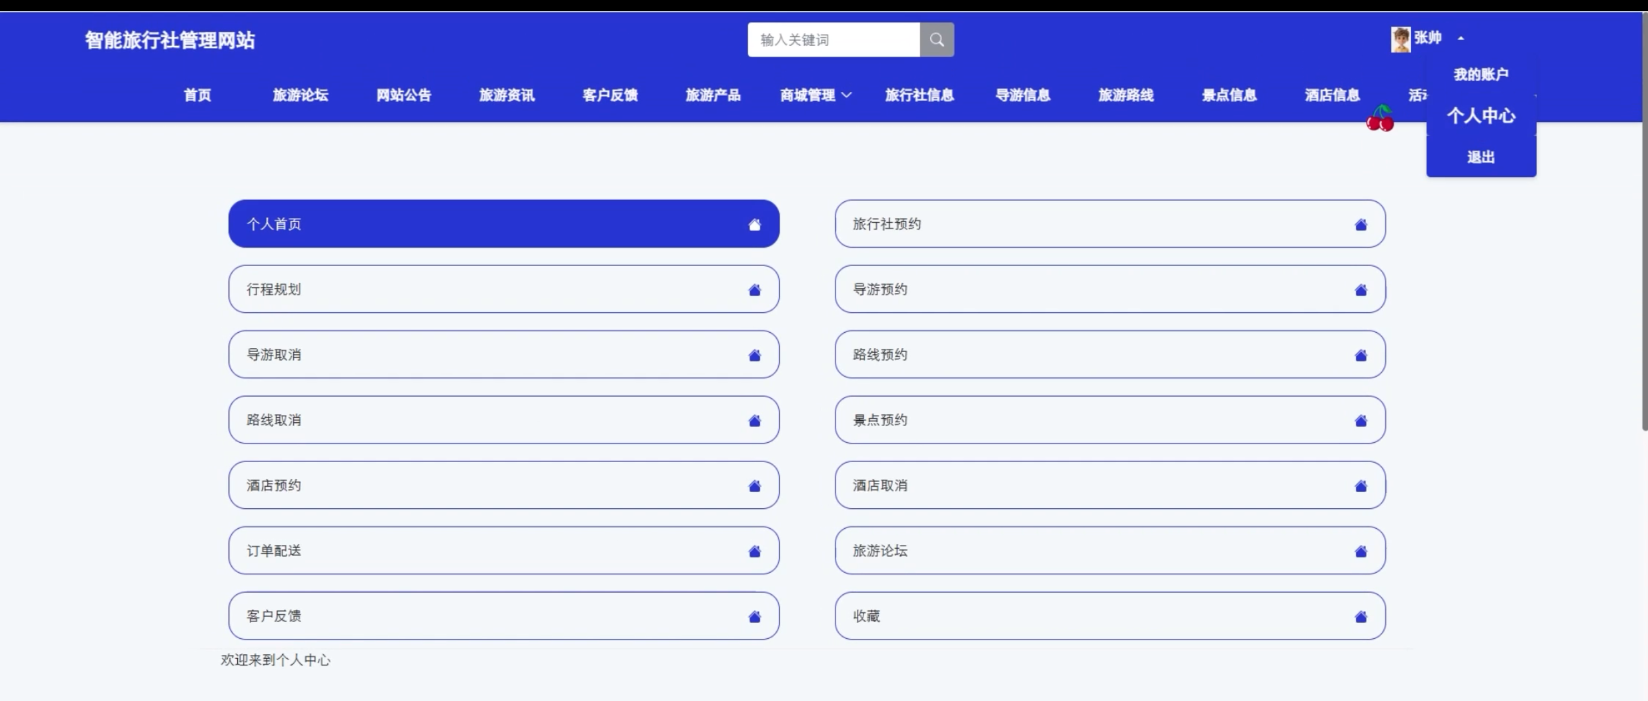Click the user avatar picture 张帅
1648x701 pixels.
(x=1401, y=40)
